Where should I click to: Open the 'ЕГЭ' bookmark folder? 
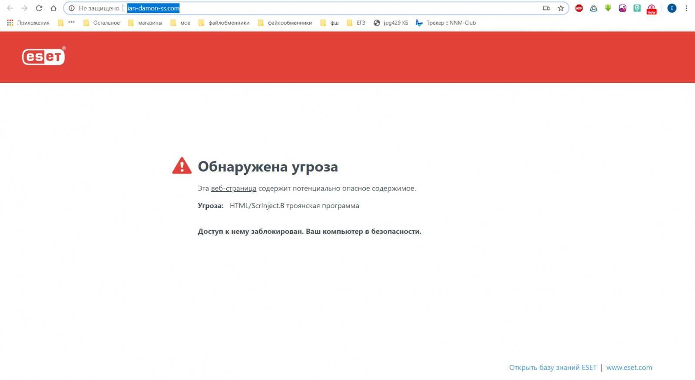tap(356, 23)
